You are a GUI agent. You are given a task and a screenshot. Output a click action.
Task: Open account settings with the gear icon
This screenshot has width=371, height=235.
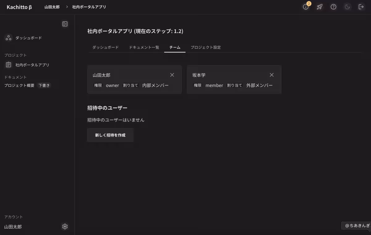pyautogui.click(x=65, y=226)
